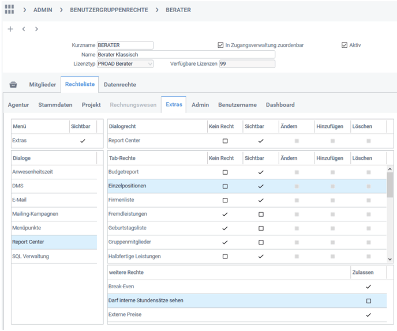This screenshot has height=331, width=397.
Task: Click BENUTZERGRUPPENRECHTE breadcrumb link
Action: [109, 10]
